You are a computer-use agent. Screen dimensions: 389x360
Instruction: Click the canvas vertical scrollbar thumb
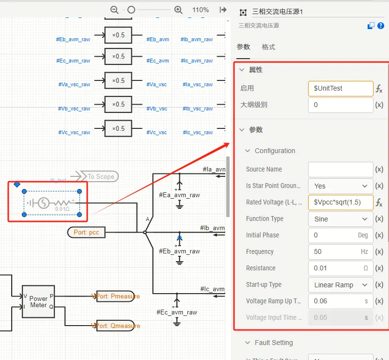pos(228,187)
